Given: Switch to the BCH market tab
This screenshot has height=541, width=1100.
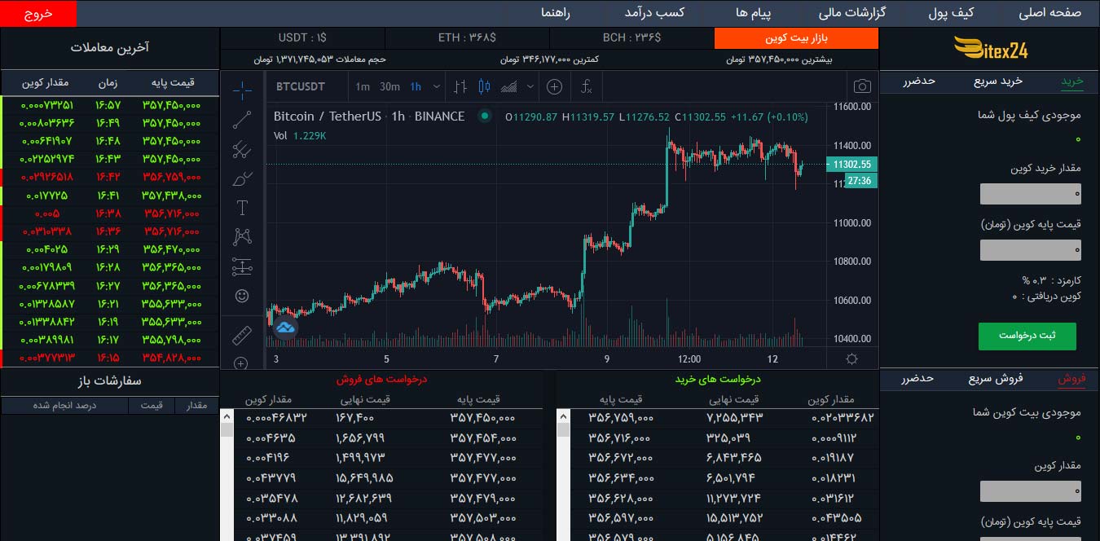Looking at the screenshot, I should point(631,38).
